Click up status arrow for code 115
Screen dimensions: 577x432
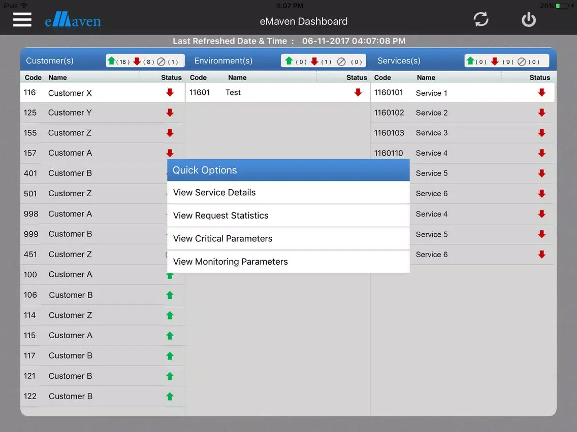[170, 335]
